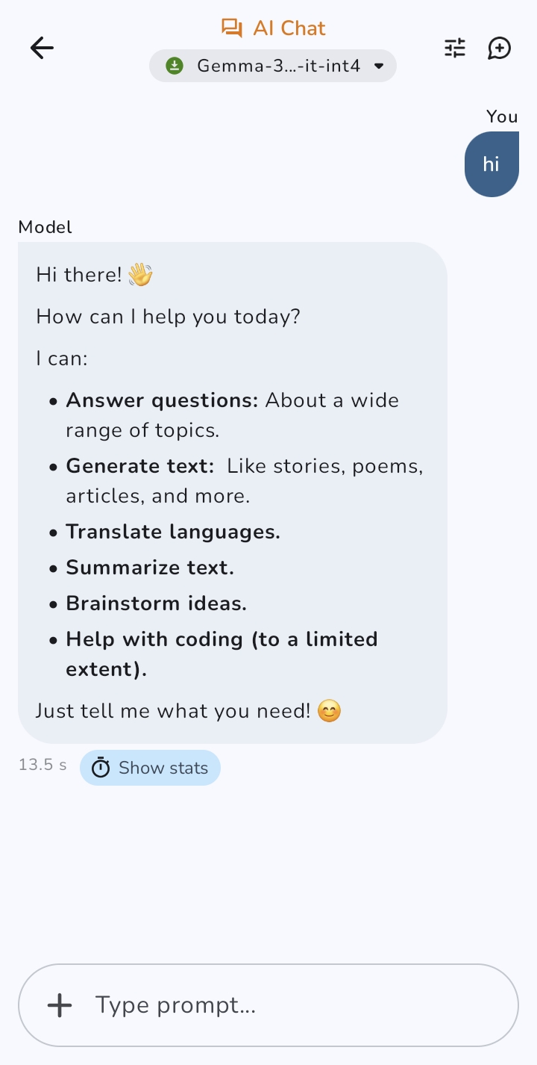Click the "Summarize text." bullet text
The height and width of the screenshot is (1065, 537).
click(150, 568)
